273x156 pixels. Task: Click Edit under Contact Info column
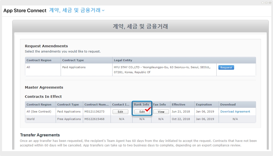(x=120, y=112)
